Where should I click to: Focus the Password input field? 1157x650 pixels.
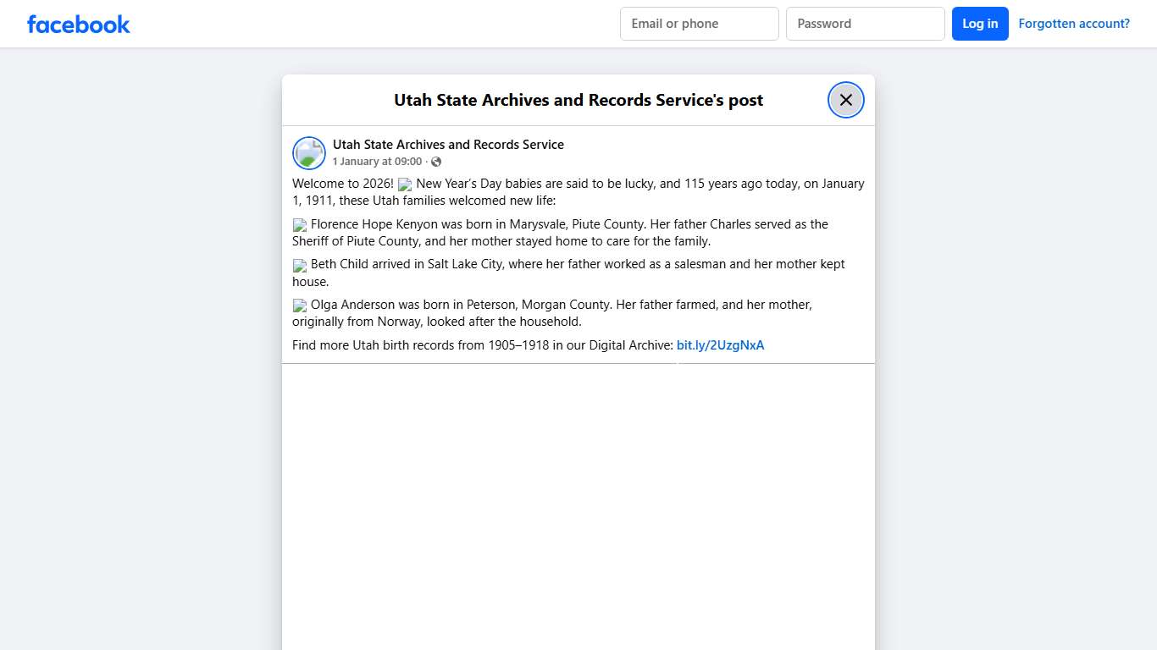tap(865, 24)
